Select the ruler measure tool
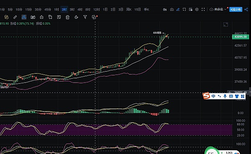This screenshot has height=154, width=251. pos(15,17)
